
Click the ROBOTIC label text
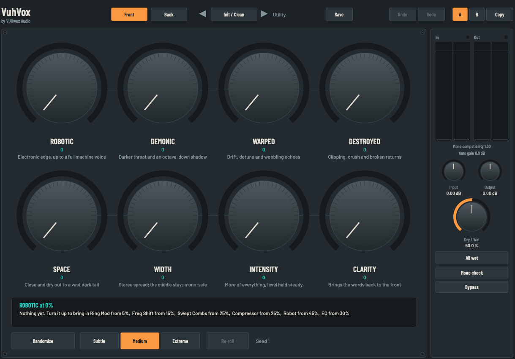click(62, 142)
